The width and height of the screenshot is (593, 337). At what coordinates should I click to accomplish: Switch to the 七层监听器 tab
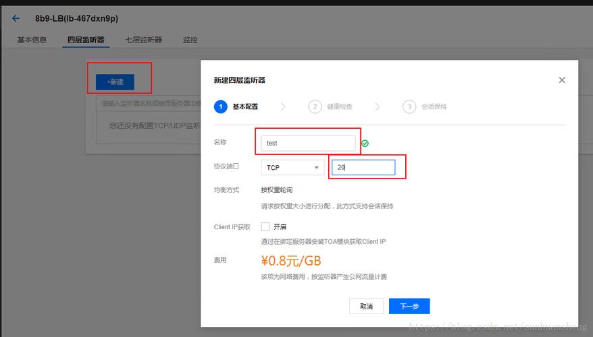click(x=144, y=40)
